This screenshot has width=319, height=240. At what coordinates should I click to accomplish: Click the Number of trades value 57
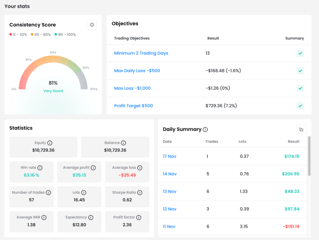[x=31, y=200]
